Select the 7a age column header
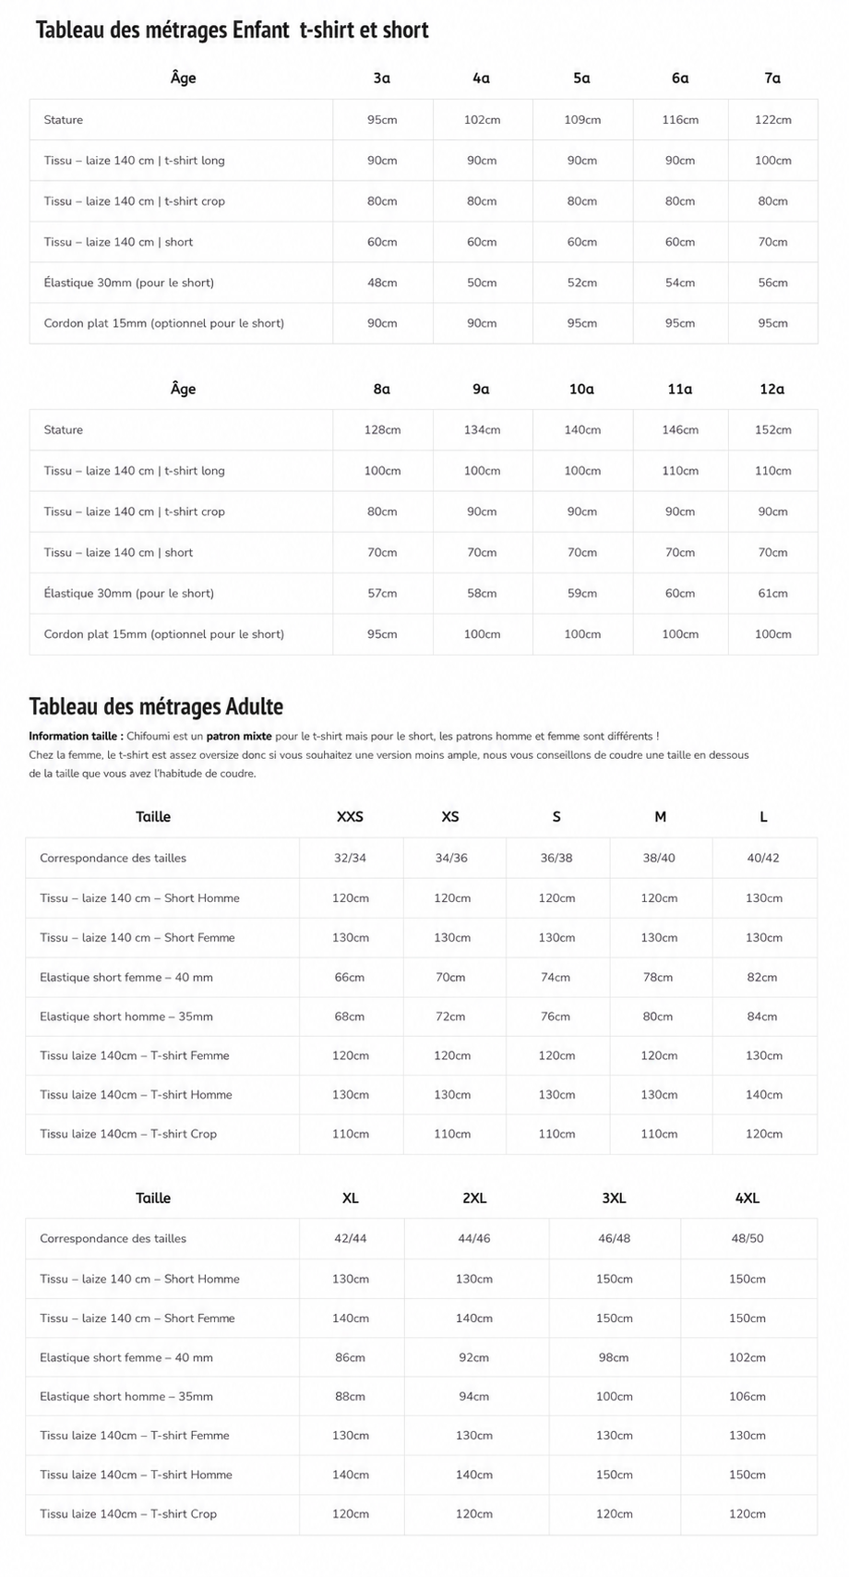This screenshot has width=849, height=1577. point(772,78)
